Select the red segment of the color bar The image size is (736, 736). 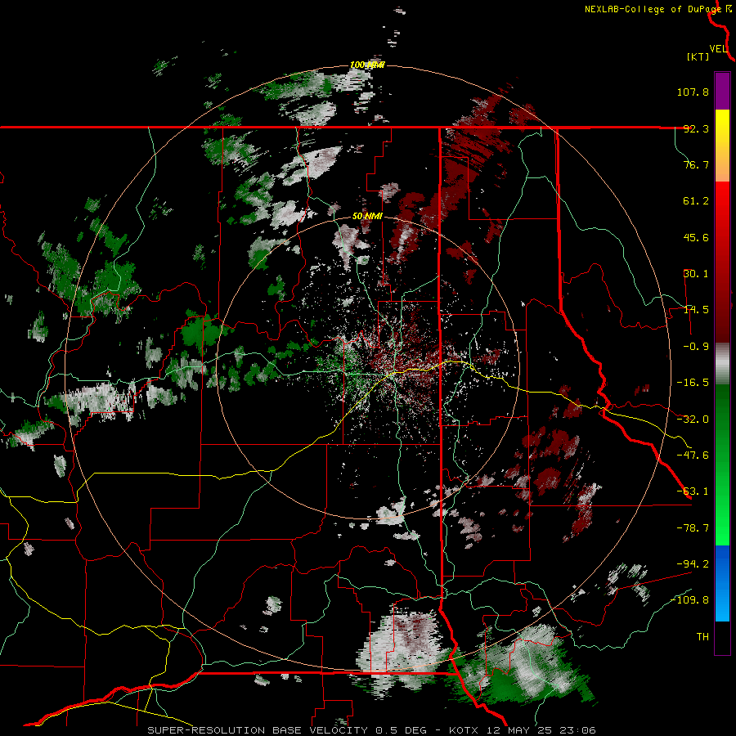pyautogui.click(x=722, y=262)
